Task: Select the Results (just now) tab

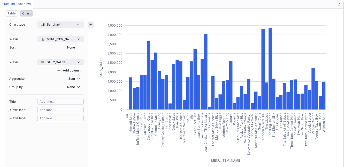Action: 17,4
